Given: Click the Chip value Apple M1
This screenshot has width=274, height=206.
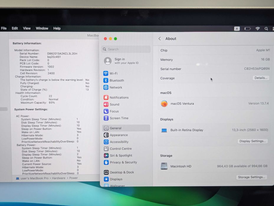Looking at the screenshot, I should [263, 50].
